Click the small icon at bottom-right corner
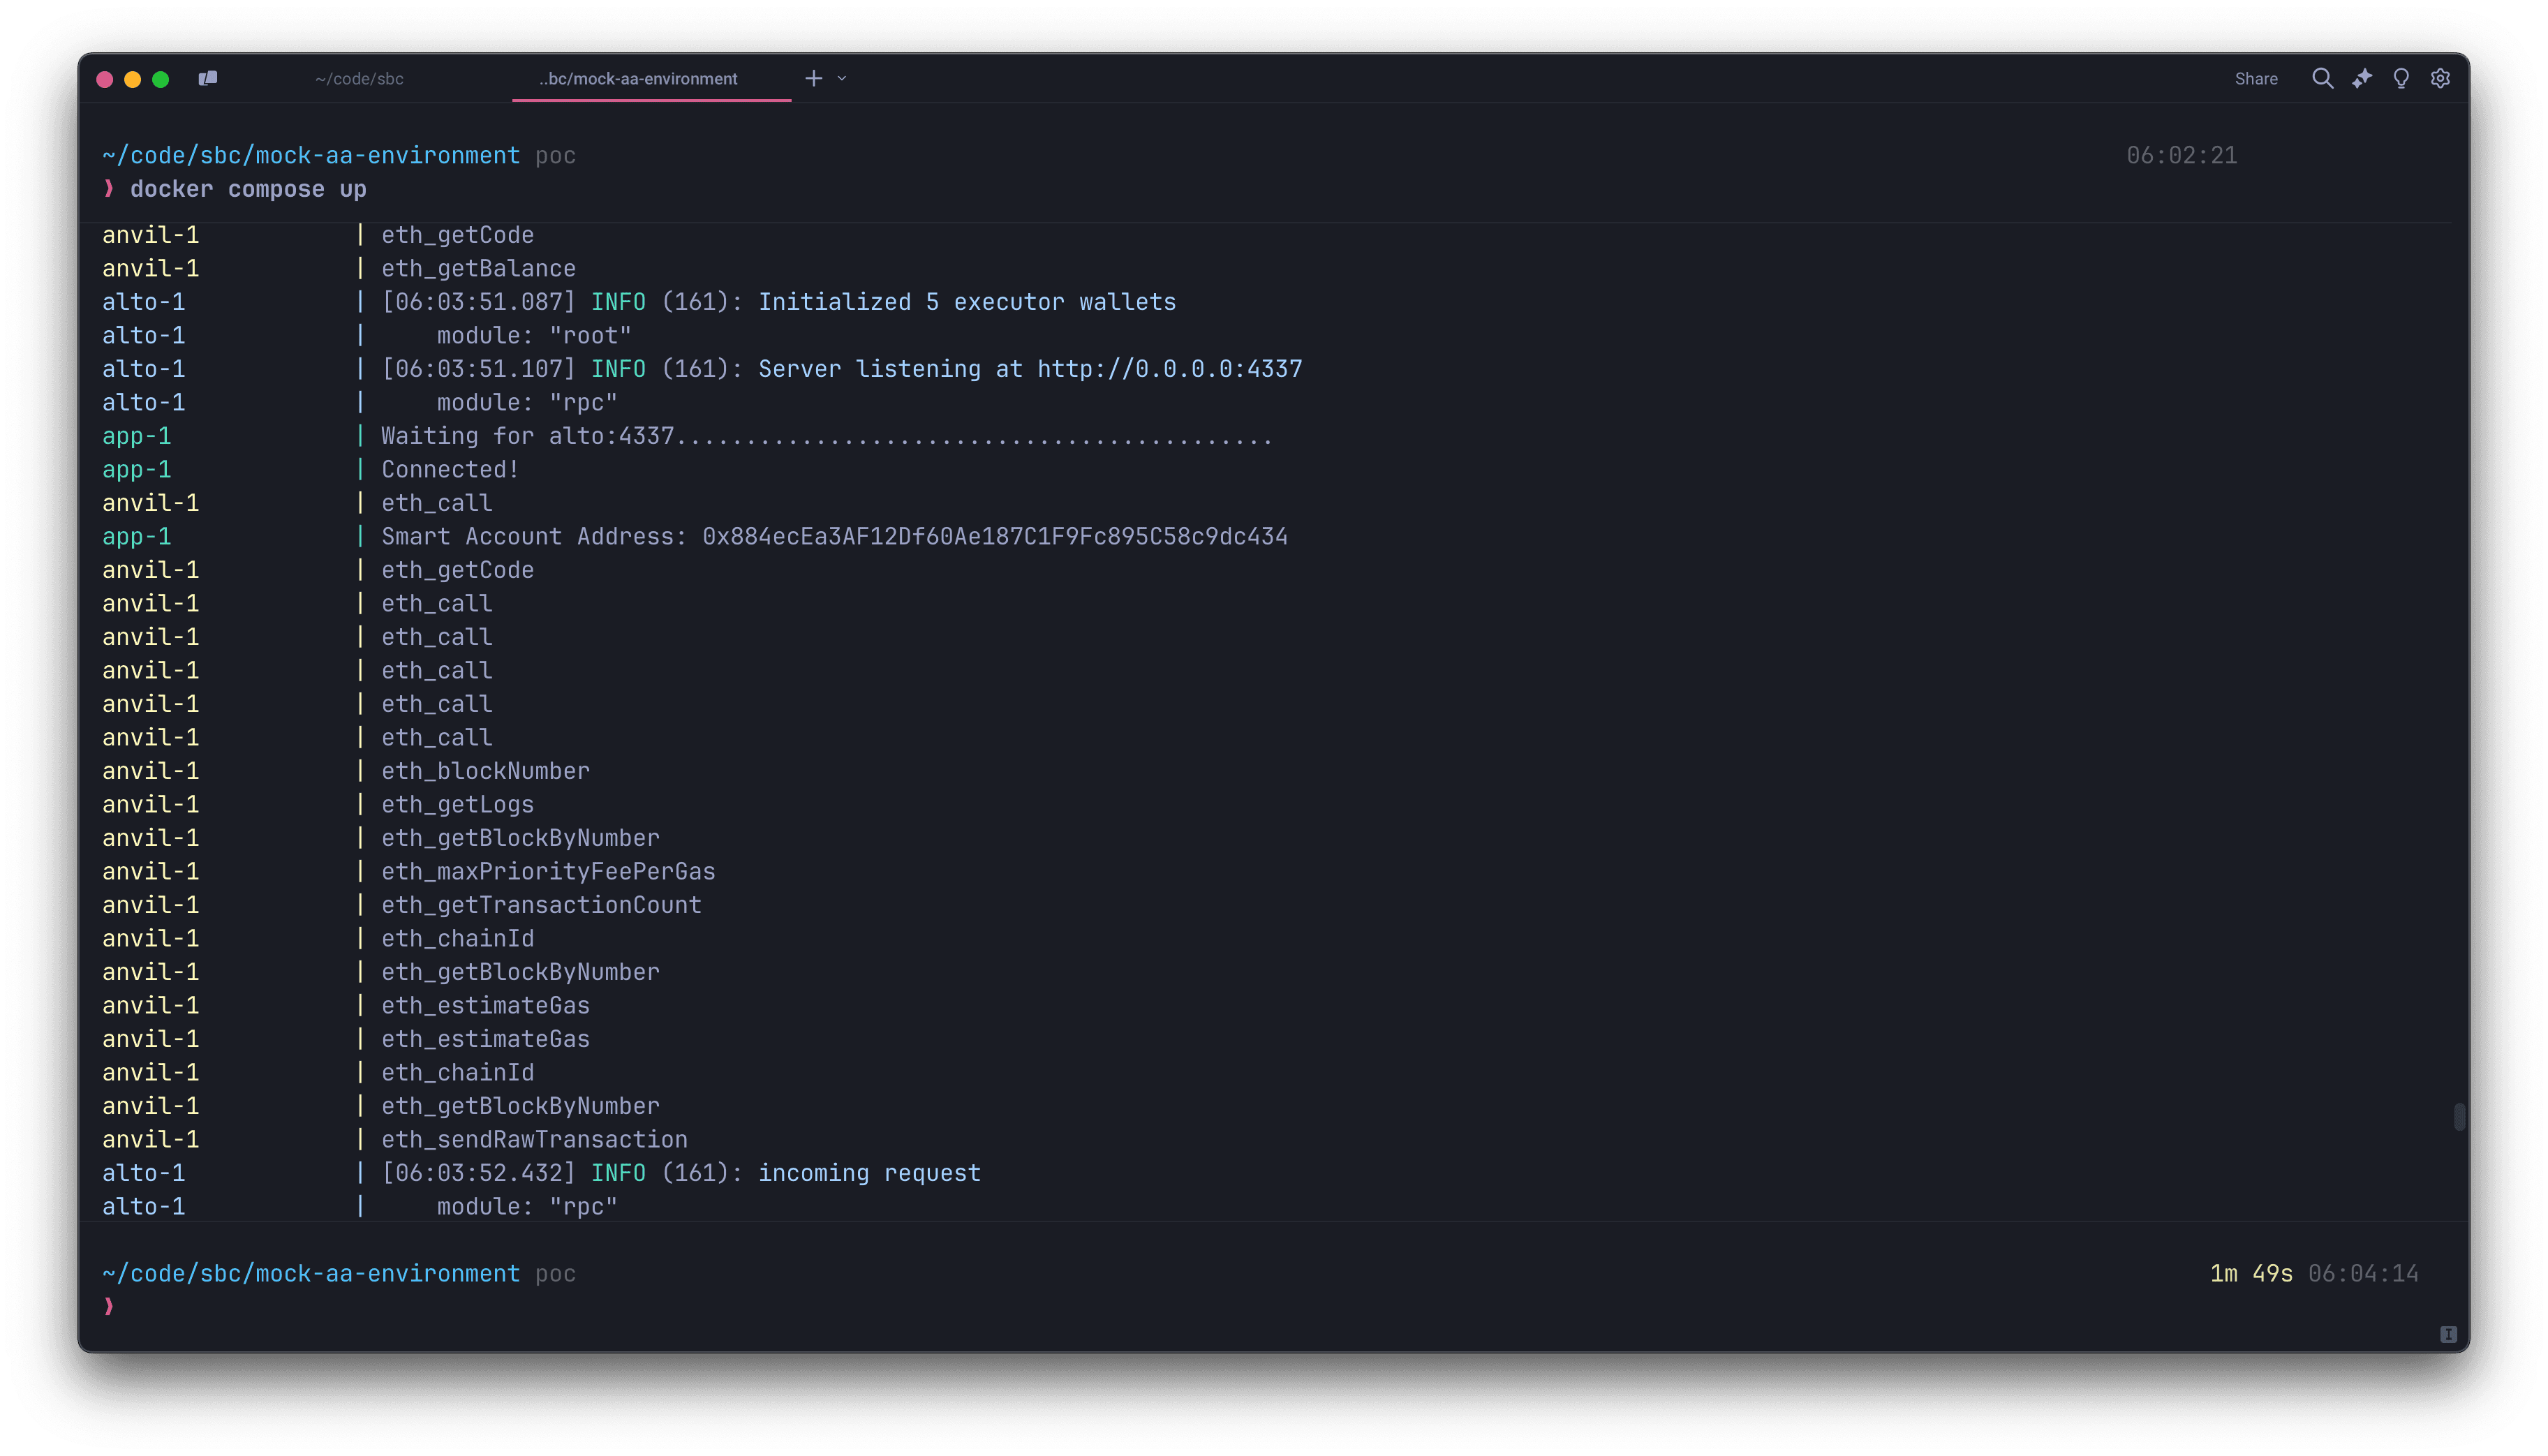Viewport: 2548px width, 1456px height. click(x=2448, y=1334)
